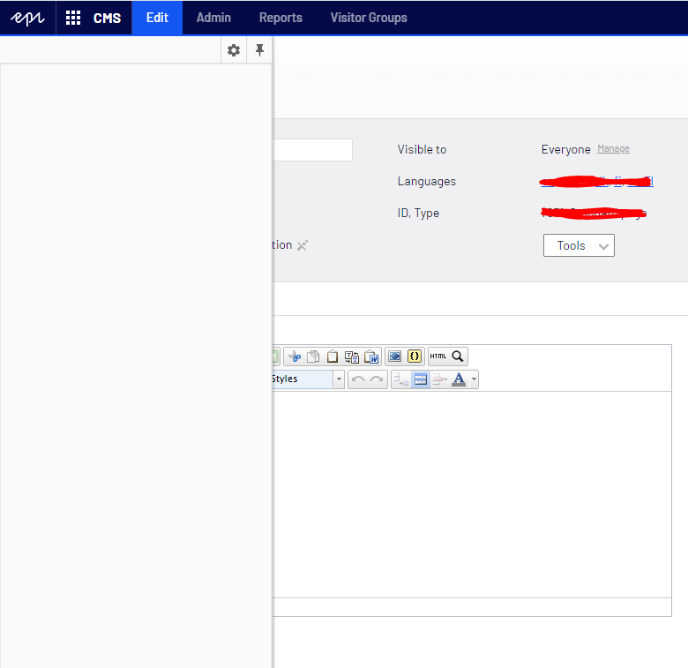
Task: Click the fullscreen toggle icon in editor
Action: pyautogui.click(x=395, y=357)
